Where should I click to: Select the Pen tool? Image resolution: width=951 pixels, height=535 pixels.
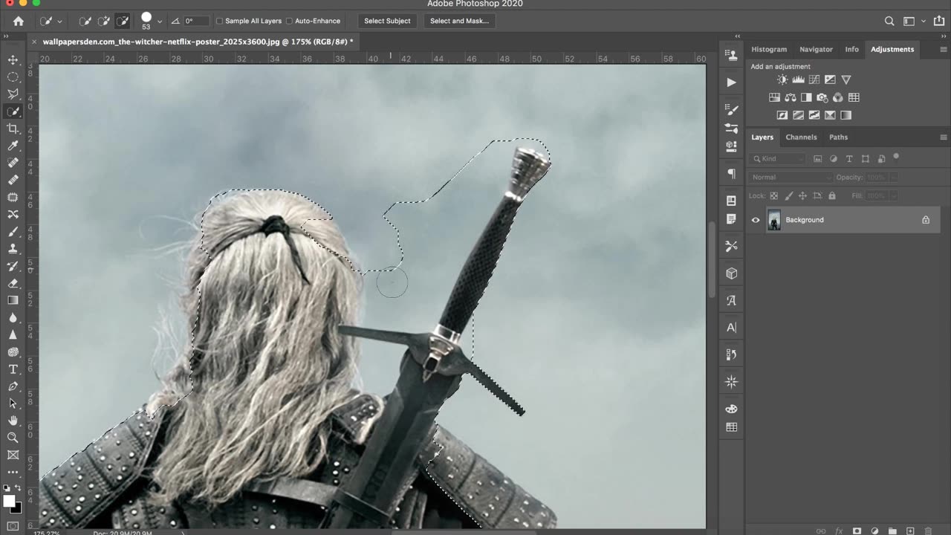(x=13, y=386)
